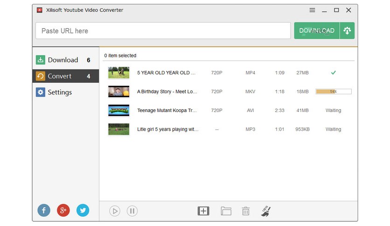Screen dimensions: 390x226
Task: Pause conversion with the pause button
Action: click(132, 211)
